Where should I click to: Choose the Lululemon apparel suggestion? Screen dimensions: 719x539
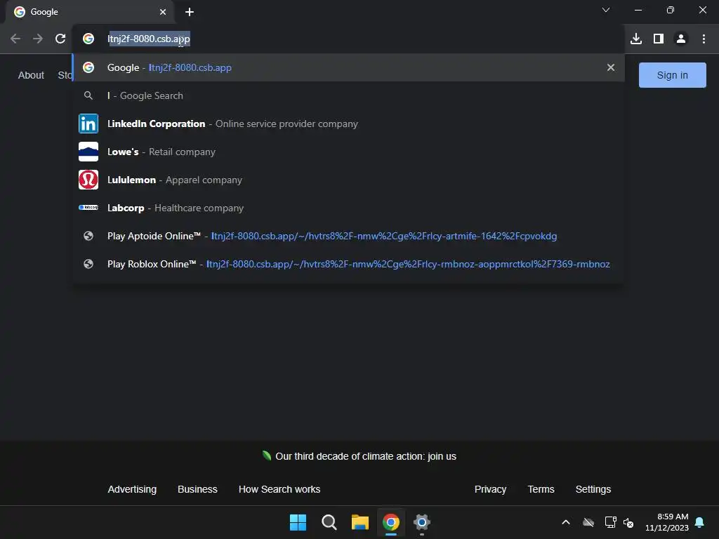(348, 180)
